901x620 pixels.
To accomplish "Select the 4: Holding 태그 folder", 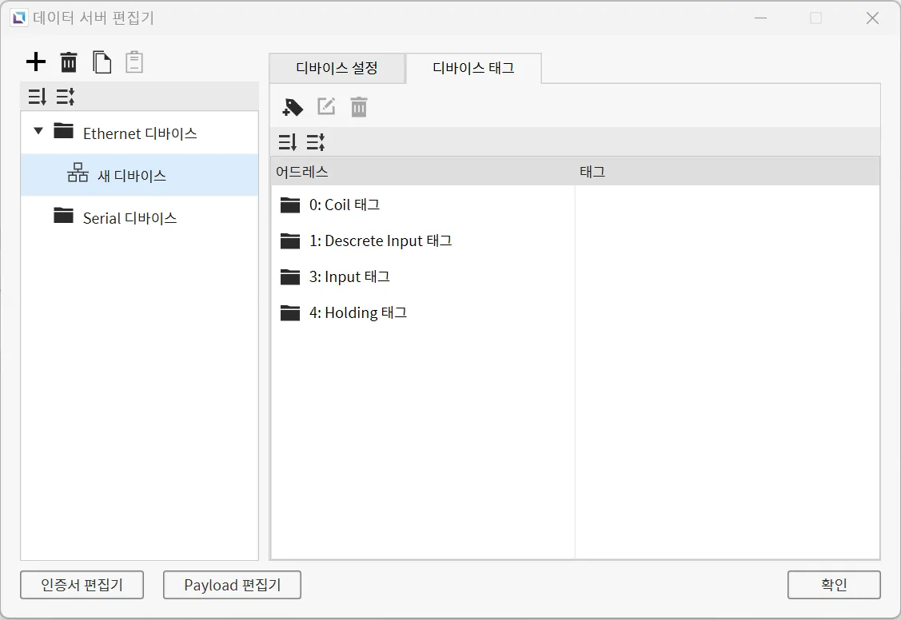I will coord(357,313).
